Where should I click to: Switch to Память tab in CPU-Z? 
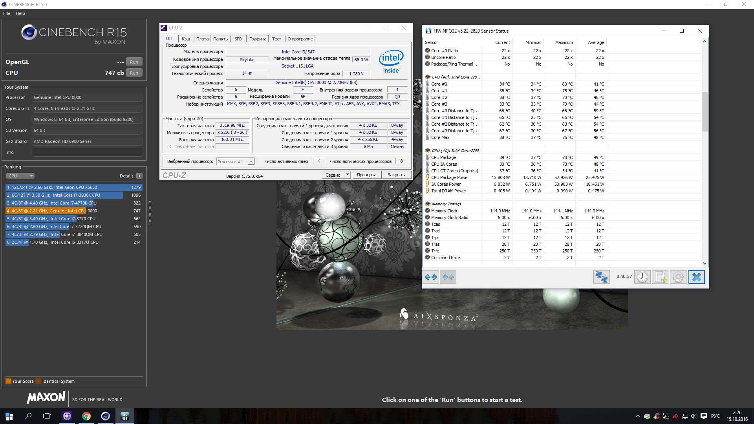click(220, 39)
